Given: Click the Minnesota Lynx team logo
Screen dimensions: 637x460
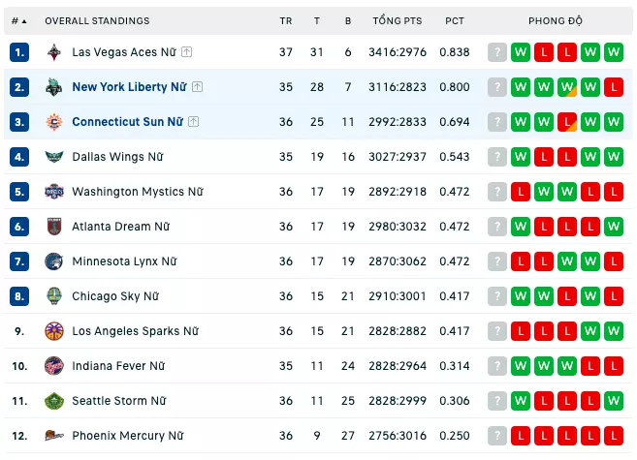Looking at the screenshot, I should click(x=53, y=261).
